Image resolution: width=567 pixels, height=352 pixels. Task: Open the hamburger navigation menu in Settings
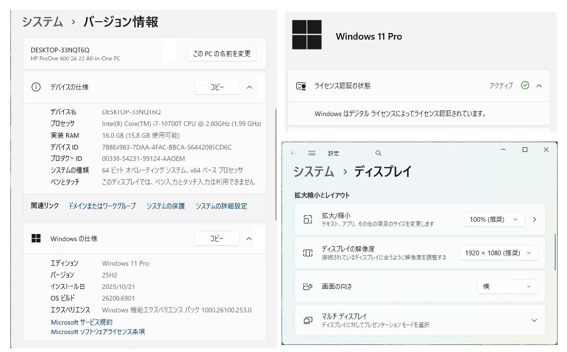coord(312,153)
